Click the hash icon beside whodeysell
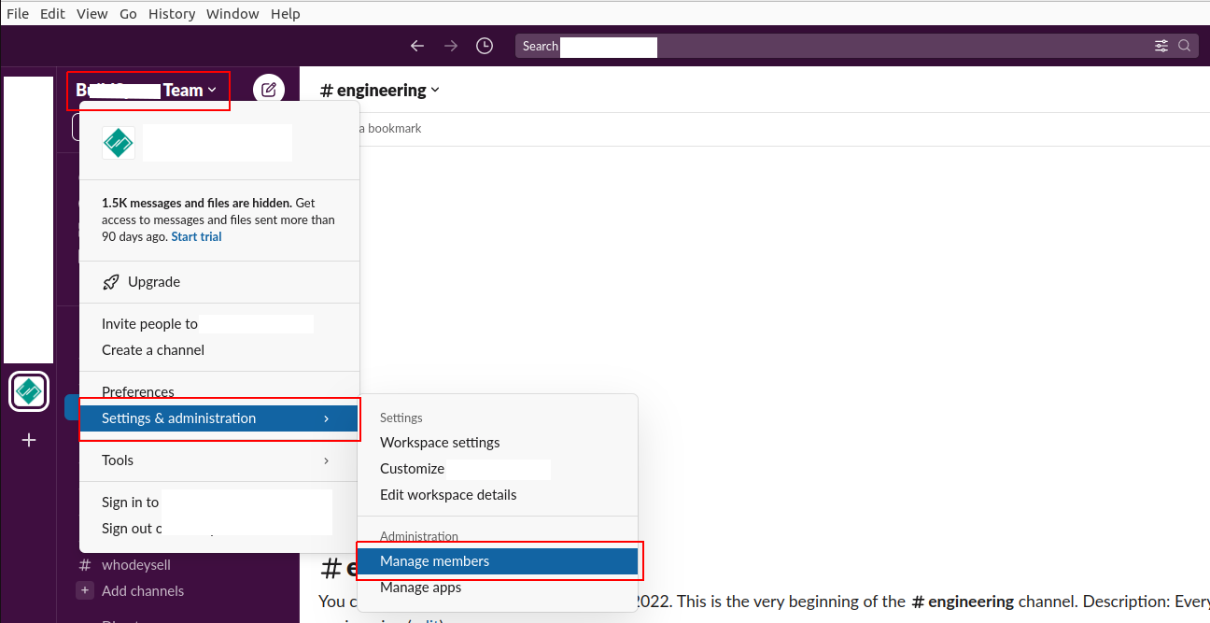This screenshot has height=623, width=1210. [85, 565]
